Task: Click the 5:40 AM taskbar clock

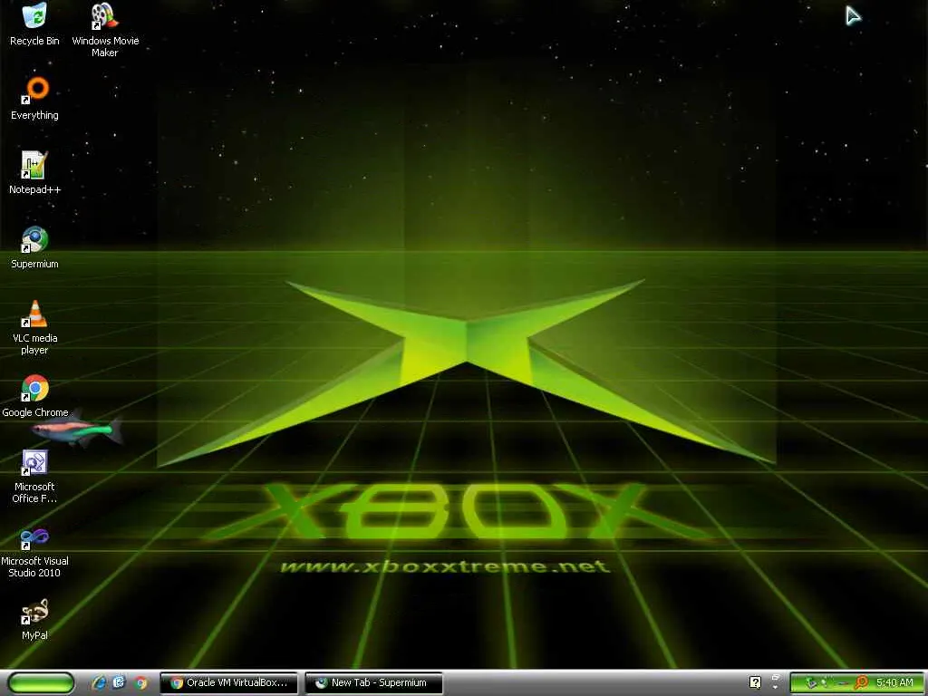Action: tap(894, 682)
